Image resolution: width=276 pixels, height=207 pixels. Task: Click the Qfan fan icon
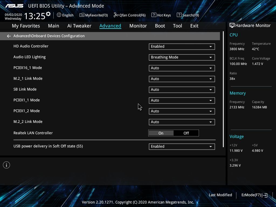click(x=116, y=15)
